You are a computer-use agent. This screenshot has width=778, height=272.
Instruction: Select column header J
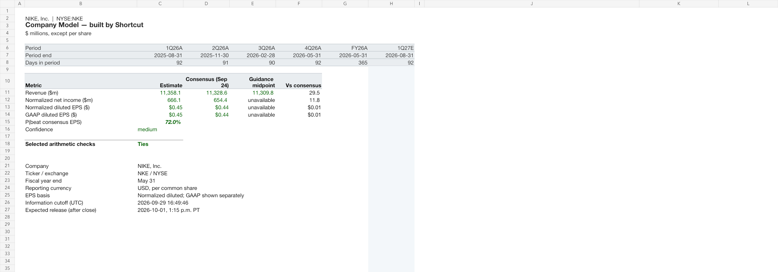[x=532, y=4]
